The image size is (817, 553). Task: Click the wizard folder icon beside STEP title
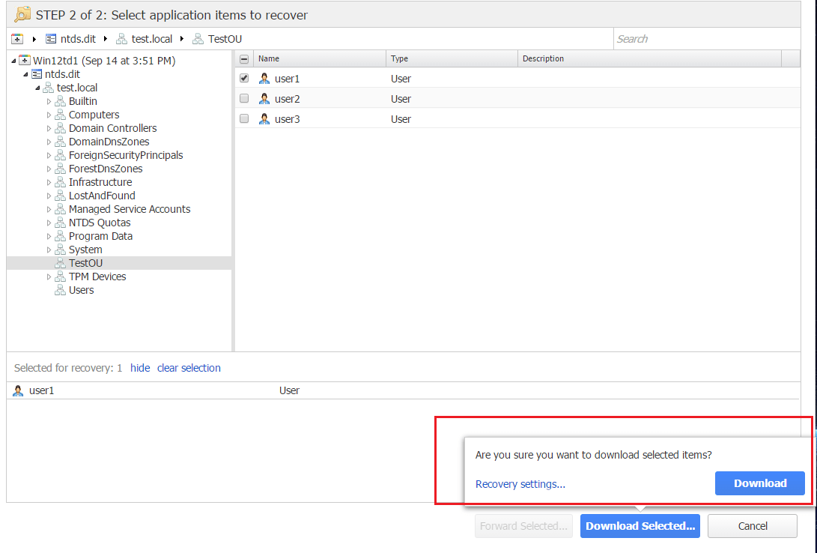pyautogui.click(x=22, y=14)
